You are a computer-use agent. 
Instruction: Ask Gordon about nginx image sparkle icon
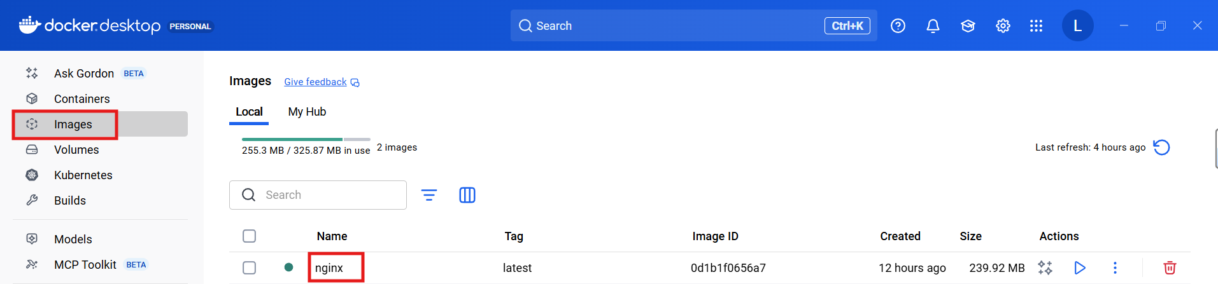click(1045, 267)
